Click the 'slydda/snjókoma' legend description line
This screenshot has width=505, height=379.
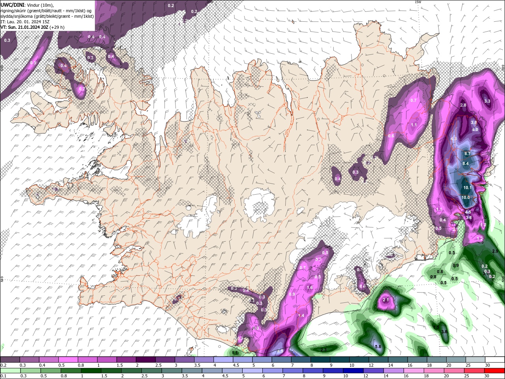[47, 16]
